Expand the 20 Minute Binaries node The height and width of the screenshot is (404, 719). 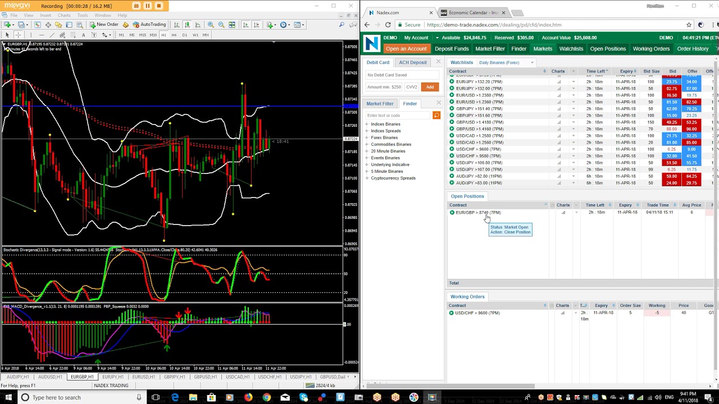pos(367,151)
